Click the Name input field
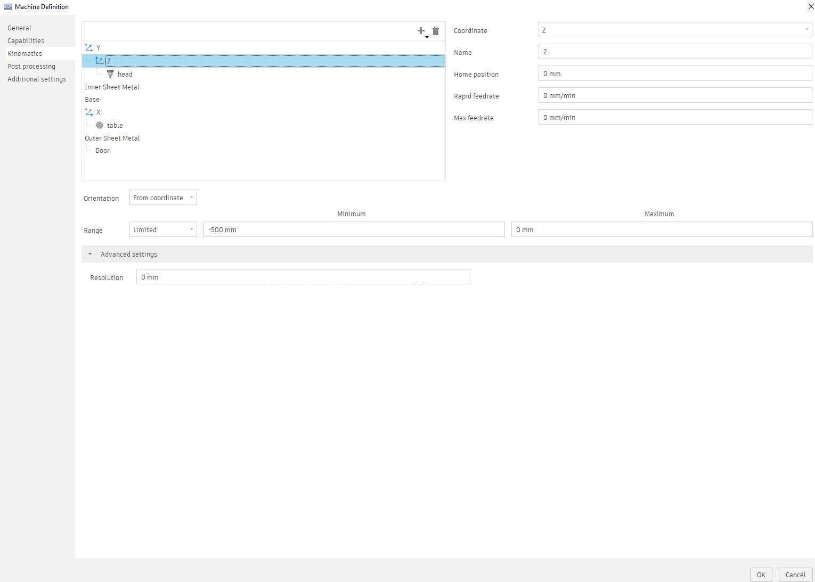Viewport: 815px width, 582px height. (675, 52)
